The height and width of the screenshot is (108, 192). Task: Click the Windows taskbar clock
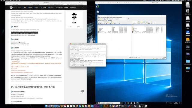[x=176, y=103]
